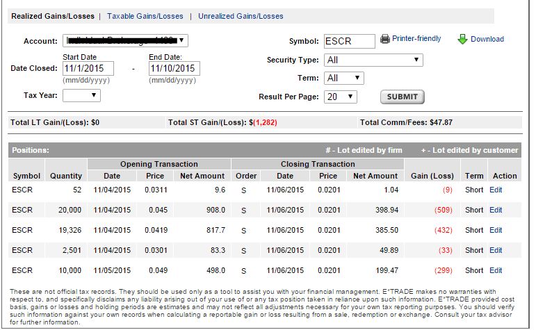
Task: Open the Printer-friendly link
Action: click(416, 39)
